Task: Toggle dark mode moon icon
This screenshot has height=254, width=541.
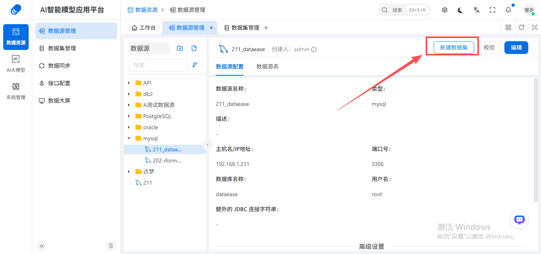Action: click(x=461, y=10)
